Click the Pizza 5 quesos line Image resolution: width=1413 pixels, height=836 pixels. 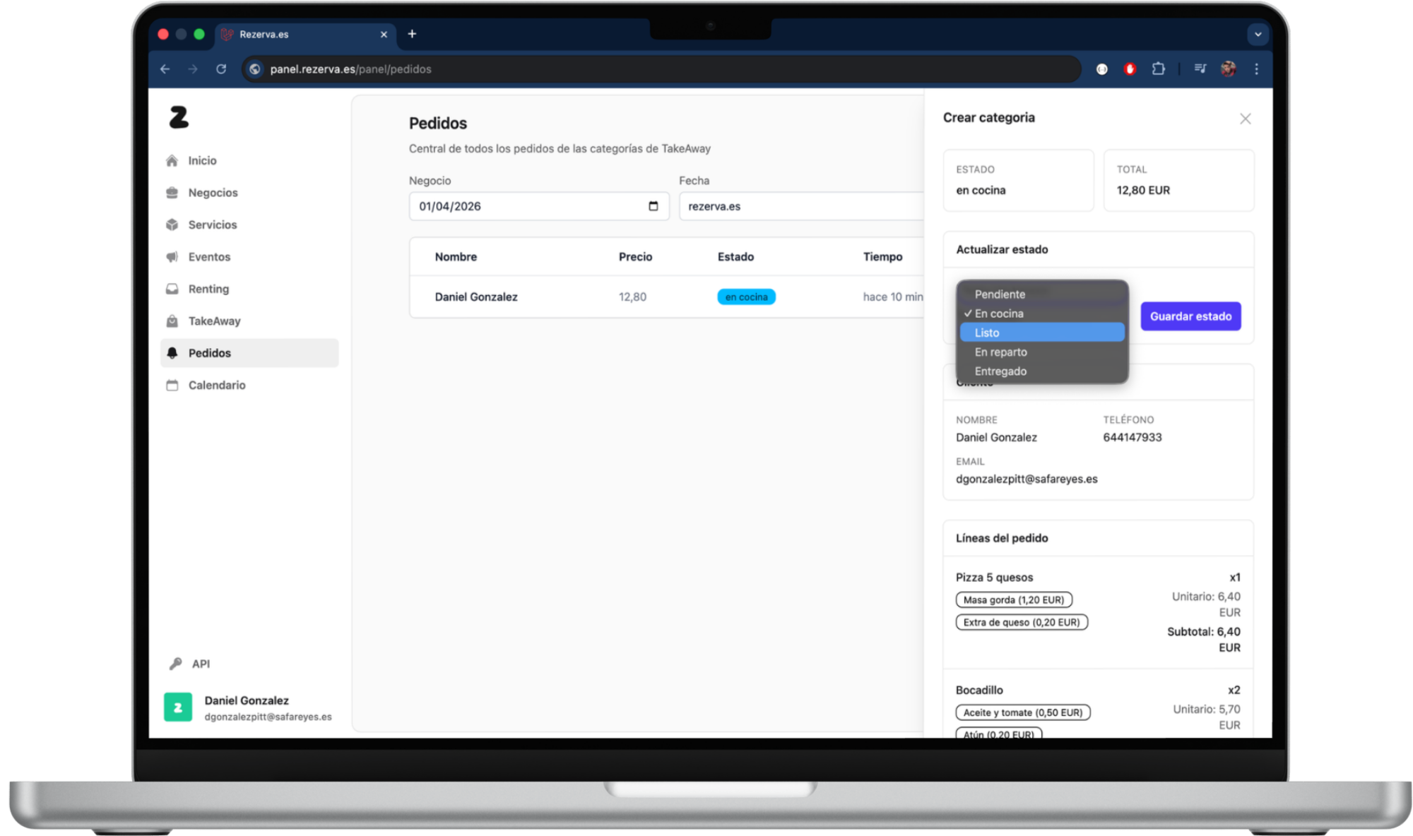click(x=994, y=577)
